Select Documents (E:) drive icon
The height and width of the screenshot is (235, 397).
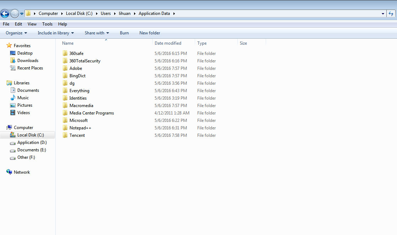pos(13,151)
